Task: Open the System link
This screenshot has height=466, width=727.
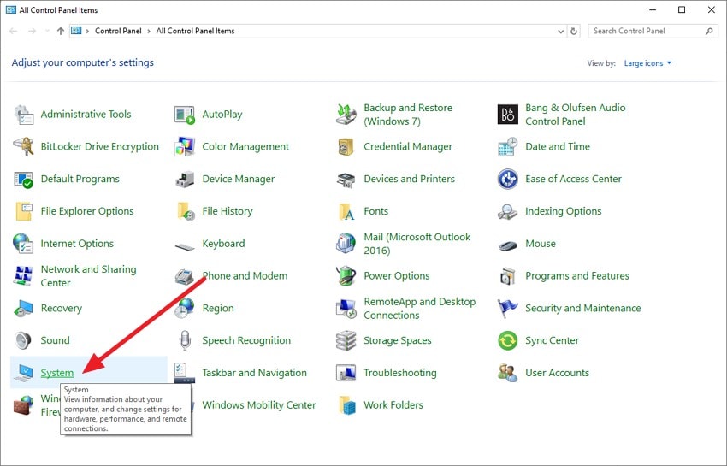Action: [57, 373]
